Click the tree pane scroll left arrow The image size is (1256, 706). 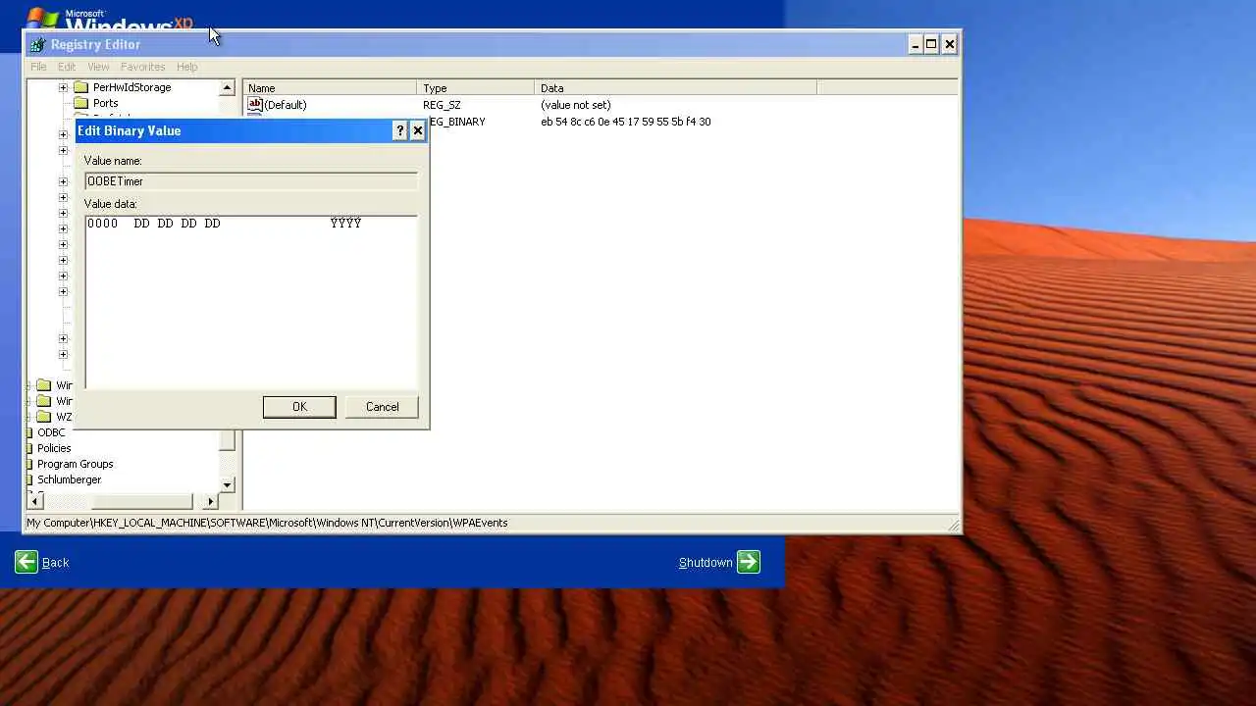click(x=36, y=501)
